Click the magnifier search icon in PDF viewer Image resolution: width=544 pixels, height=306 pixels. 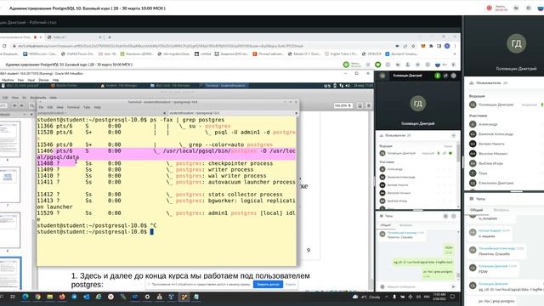point(31,105)
